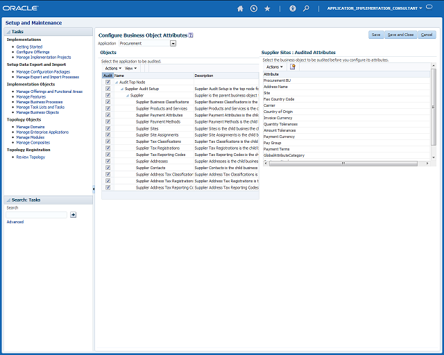Open the Manage Business Objects link
This screenshot has width=444, height=355.
point(37,112)
